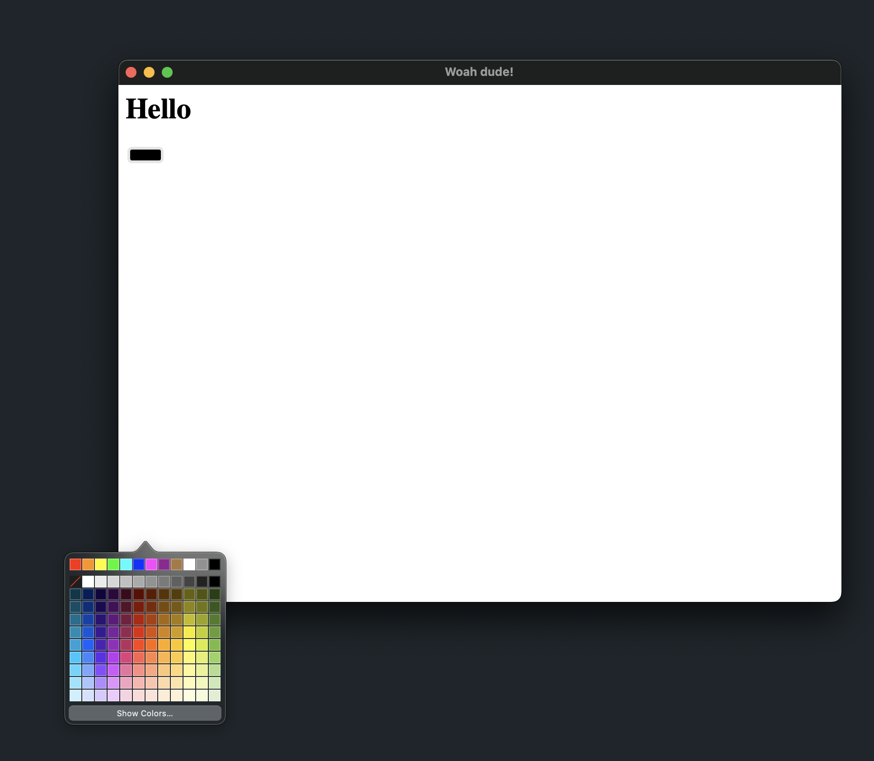Select the blue swatch in the top row
The image size is (874, 761).
coord(139,564)
